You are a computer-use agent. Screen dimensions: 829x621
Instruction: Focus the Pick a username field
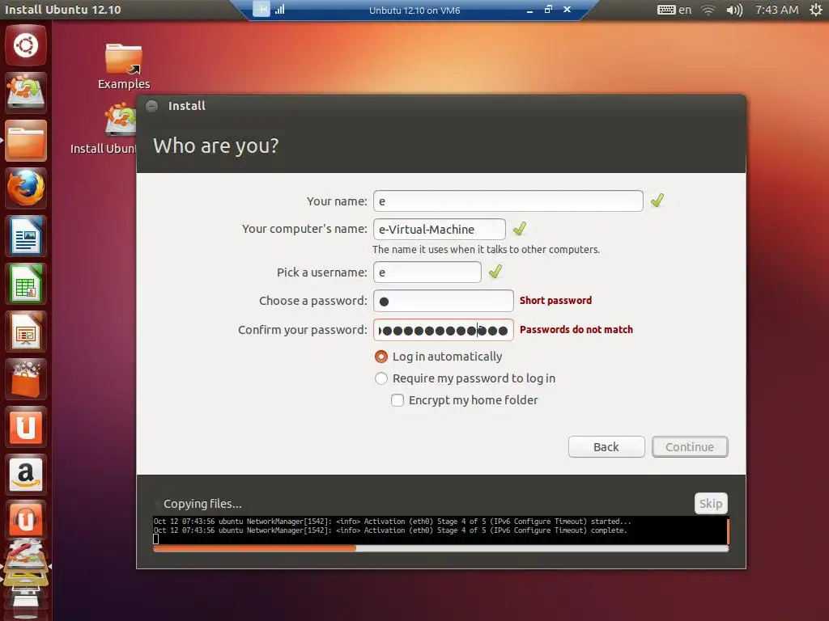tap(427, 272)
